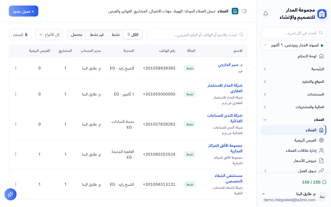The image size is (331, 207).
Task: Expand the سوق العمل item
Action: (265, 171)
